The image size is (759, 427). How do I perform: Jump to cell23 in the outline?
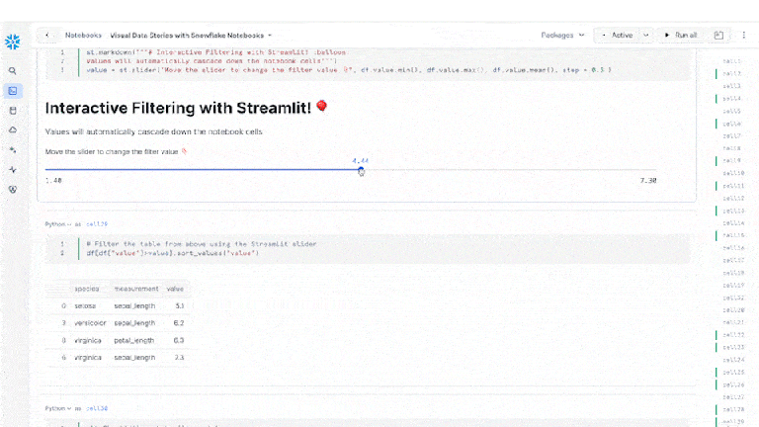click(733, 347)
